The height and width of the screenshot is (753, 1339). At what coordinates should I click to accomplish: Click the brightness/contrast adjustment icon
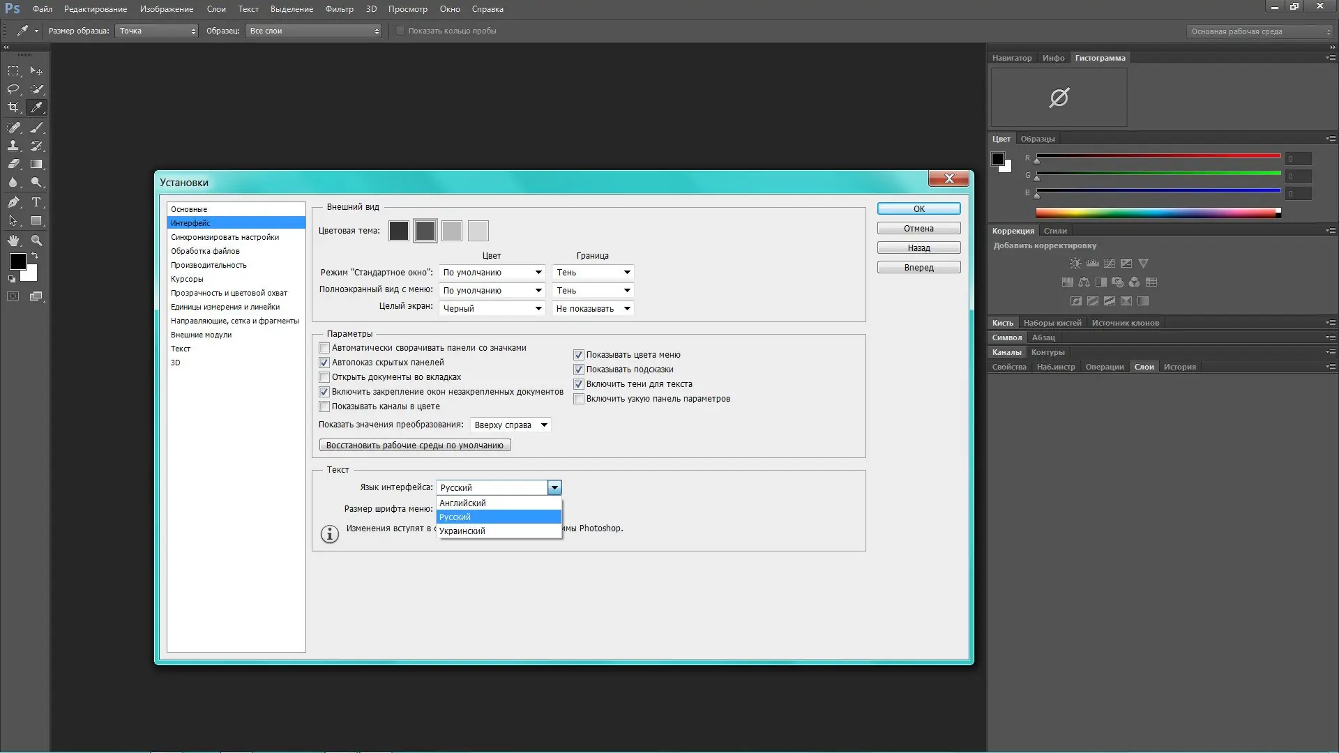(1075, 264)
